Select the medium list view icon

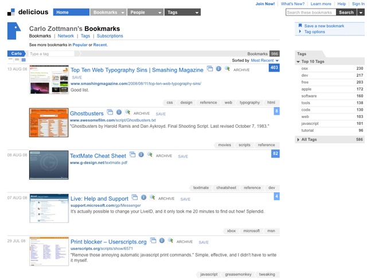pyautogui.click(x=17, y=60)
